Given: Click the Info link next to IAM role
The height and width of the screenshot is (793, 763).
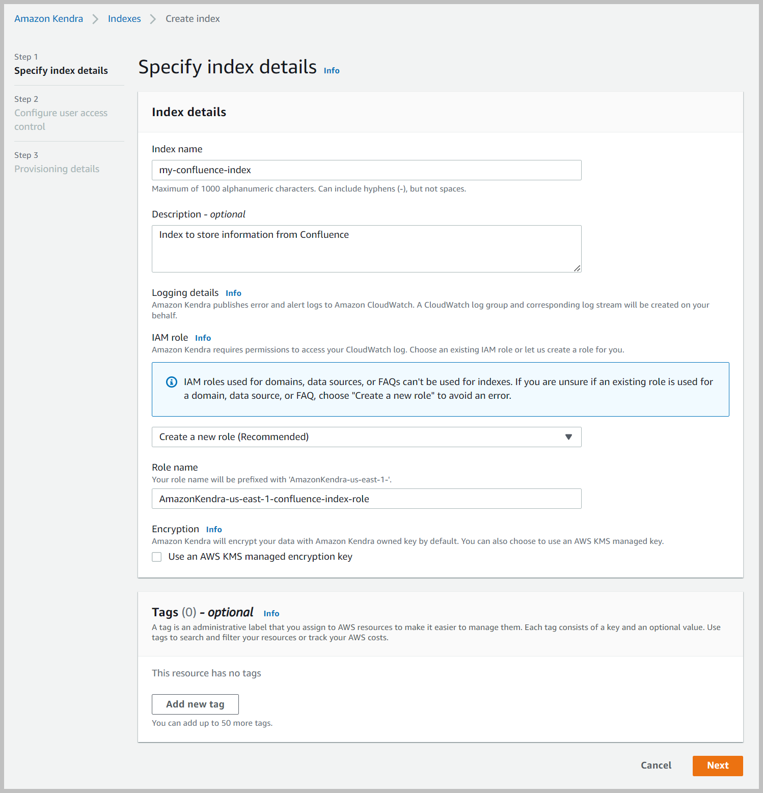Looking at the screenshot, I should pyautogui.click(x=203, y=338).
